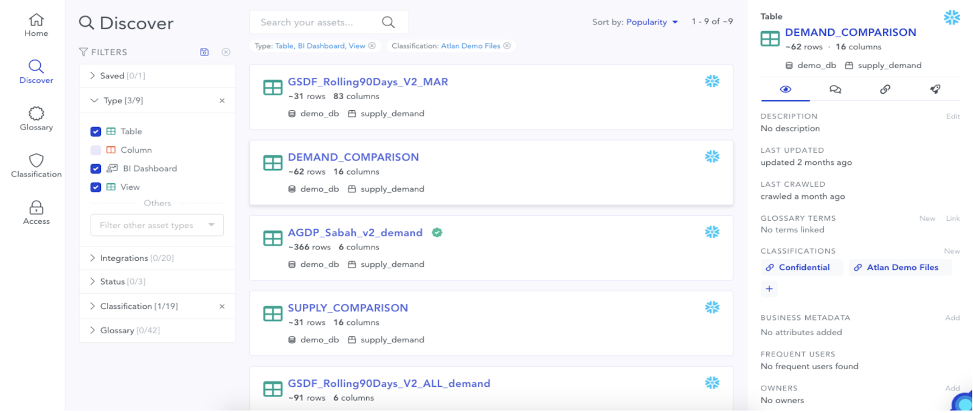Switch to the overview eye tab
The image size is (973, 413).
point(785,89)
